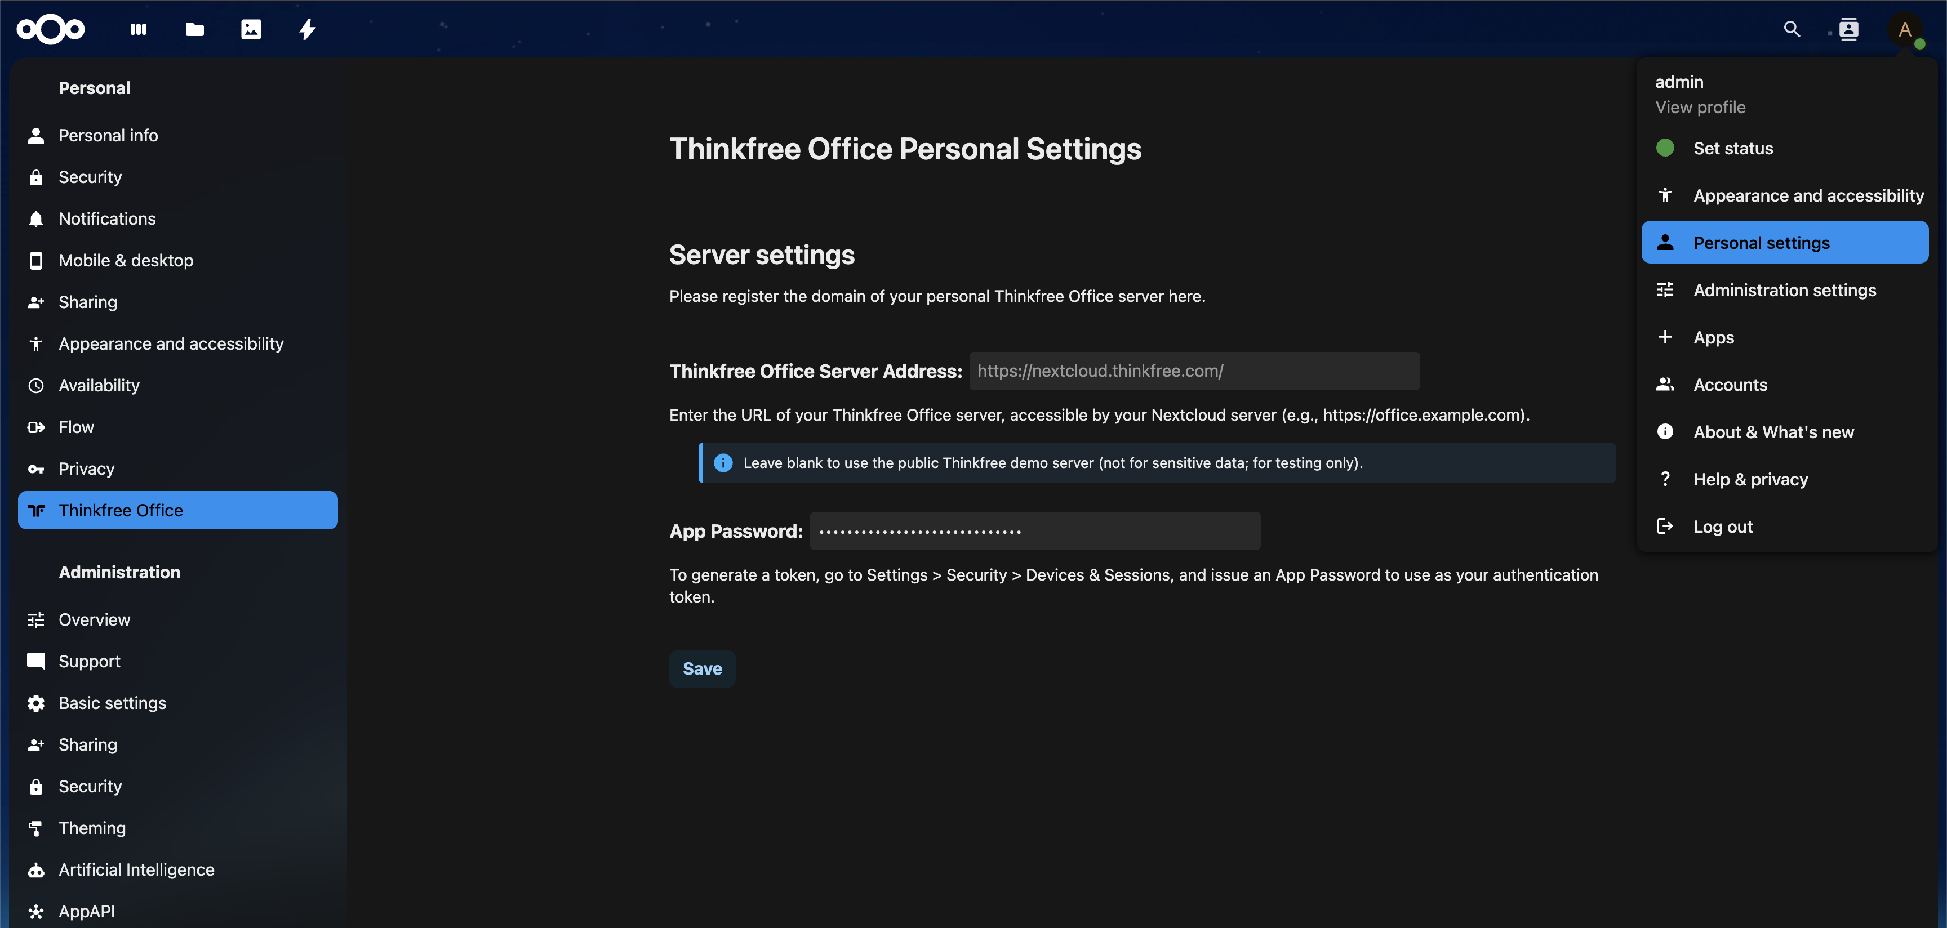Focus the App Password field
The image size is (1947, 928).
(x=1034, y=531)
